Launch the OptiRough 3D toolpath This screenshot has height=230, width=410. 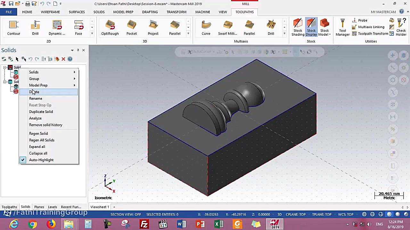pos(110,28)
